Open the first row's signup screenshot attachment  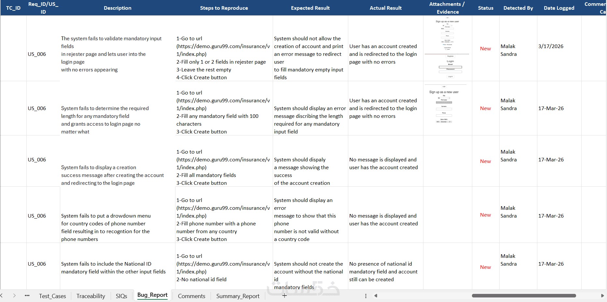[x=448, y=49]
